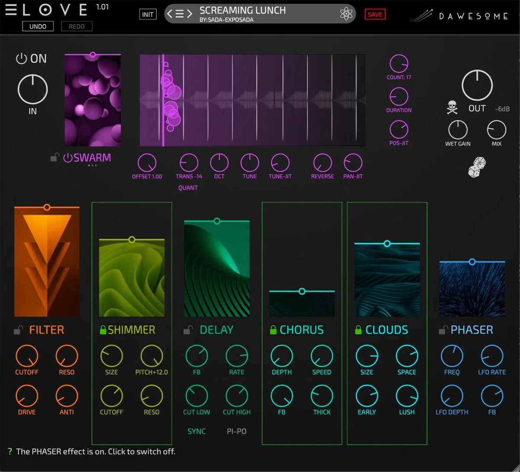Adjust the CHORUS mix slider
The width and height of the screenshot is (520, 472).
coord(301,291)
